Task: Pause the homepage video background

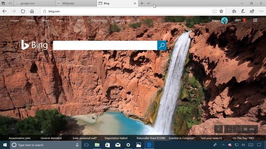Action: click(219, 129)
